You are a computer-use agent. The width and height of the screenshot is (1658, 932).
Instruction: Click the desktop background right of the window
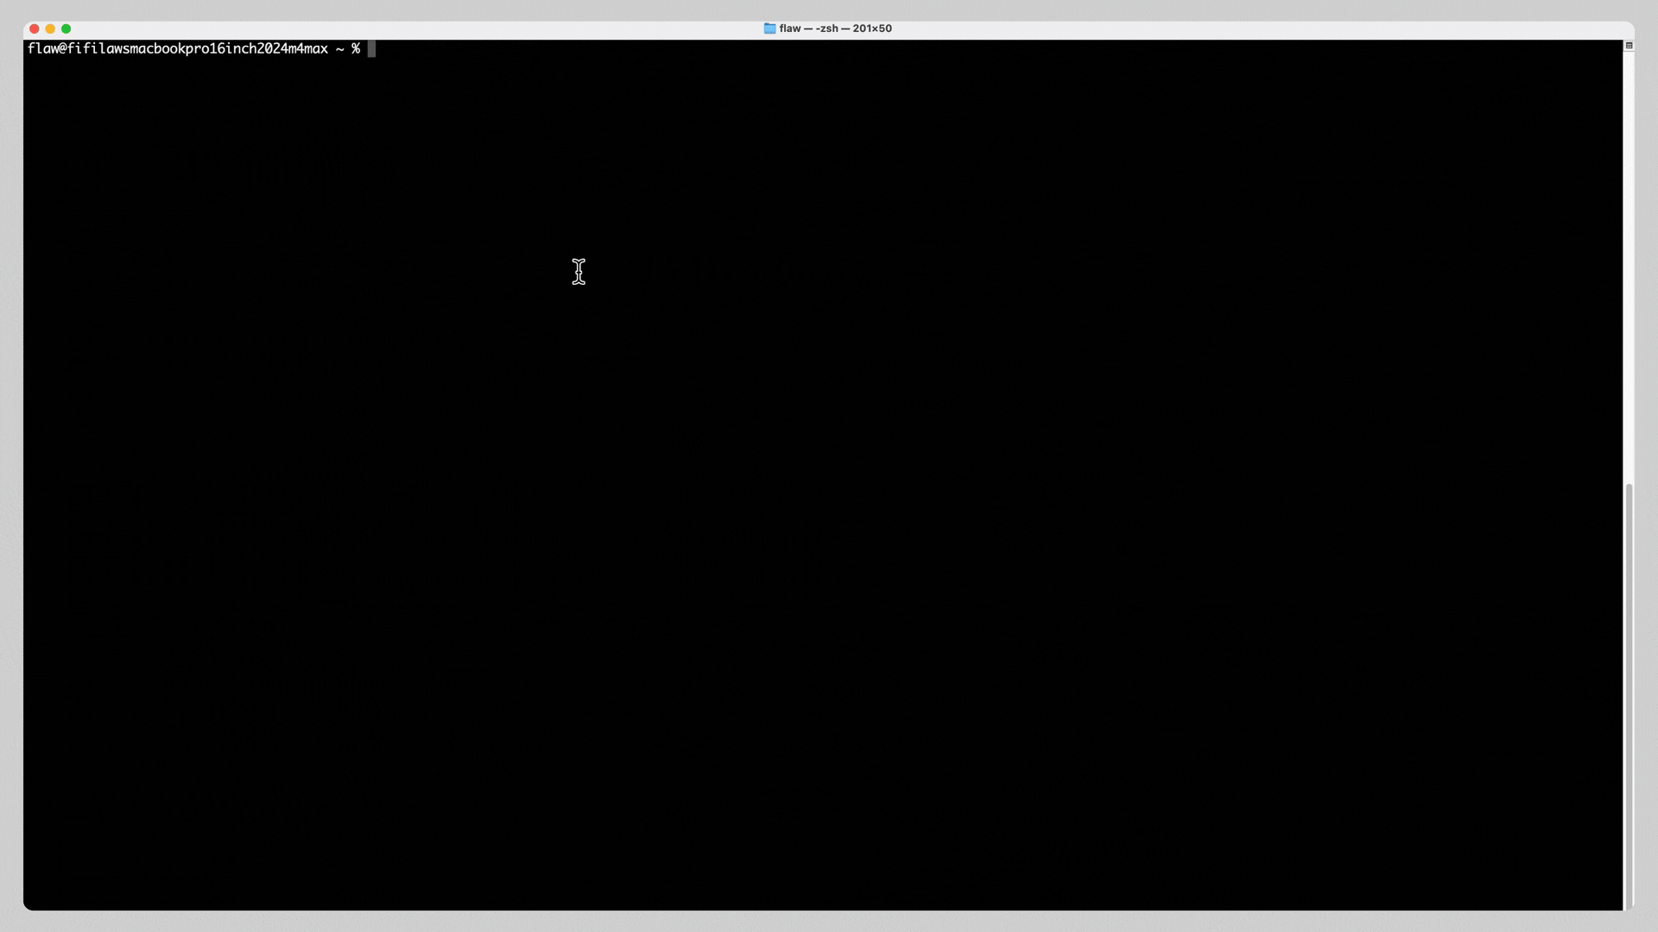coord(1648,466)
